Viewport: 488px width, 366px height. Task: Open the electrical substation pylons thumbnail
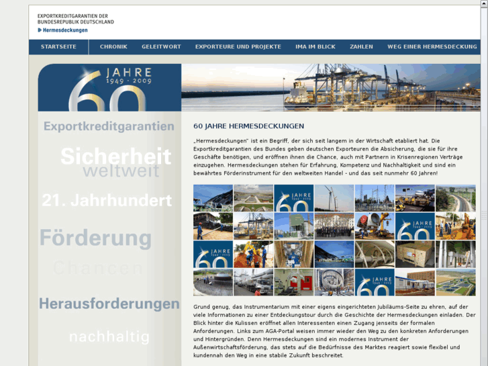pos(375,198)
